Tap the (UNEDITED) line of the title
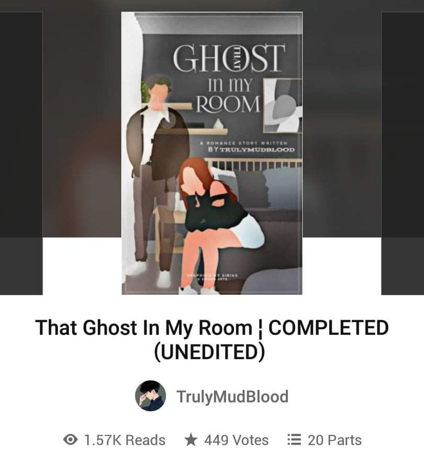The width and height of the screenshot is (424, 460). click(209, 352)
